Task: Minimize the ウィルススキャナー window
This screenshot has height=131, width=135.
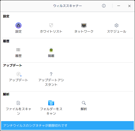Action: point(119,6)
